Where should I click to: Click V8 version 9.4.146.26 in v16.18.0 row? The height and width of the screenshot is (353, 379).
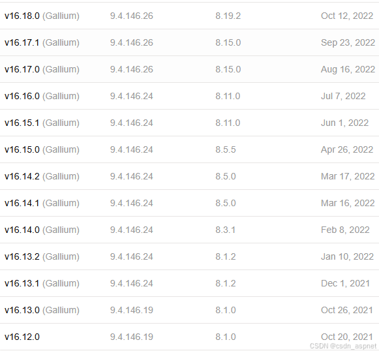click(x=132, y=16)
